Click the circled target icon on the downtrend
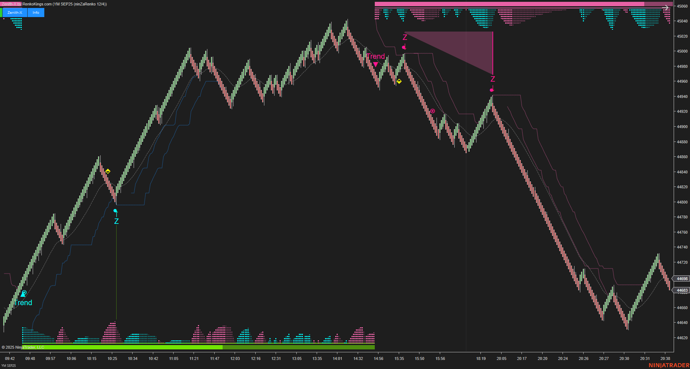Viewport: 690px width, 369px height. coord(432,111)
